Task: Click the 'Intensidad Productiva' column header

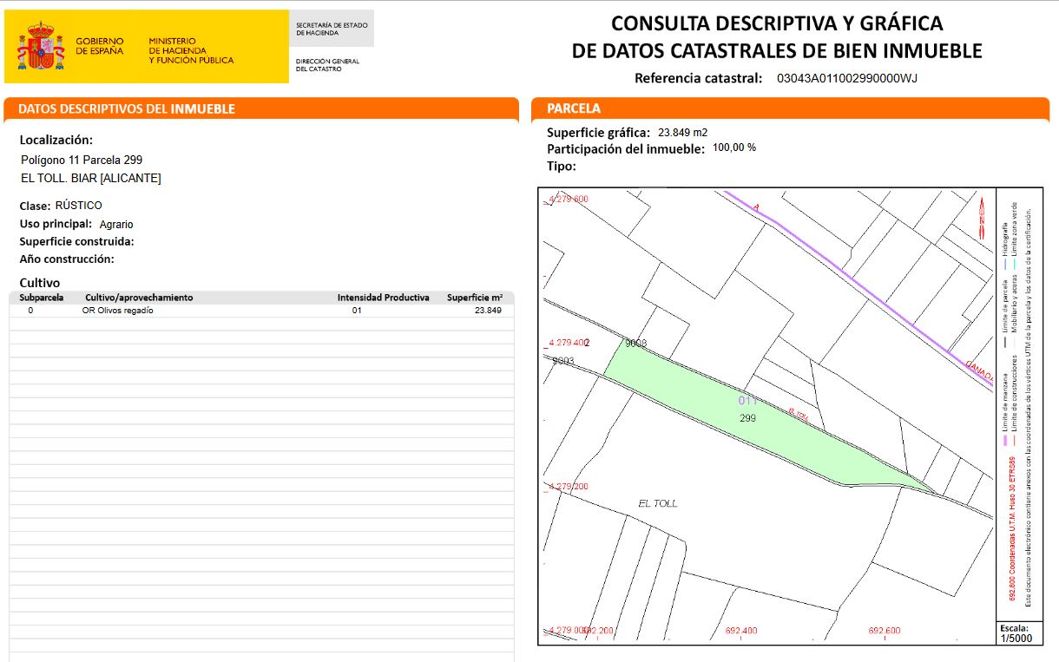Action: [384, 298]
